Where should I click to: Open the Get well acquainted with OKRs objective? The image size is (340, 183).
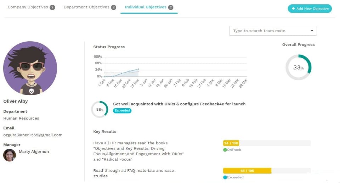click(179, 104)
